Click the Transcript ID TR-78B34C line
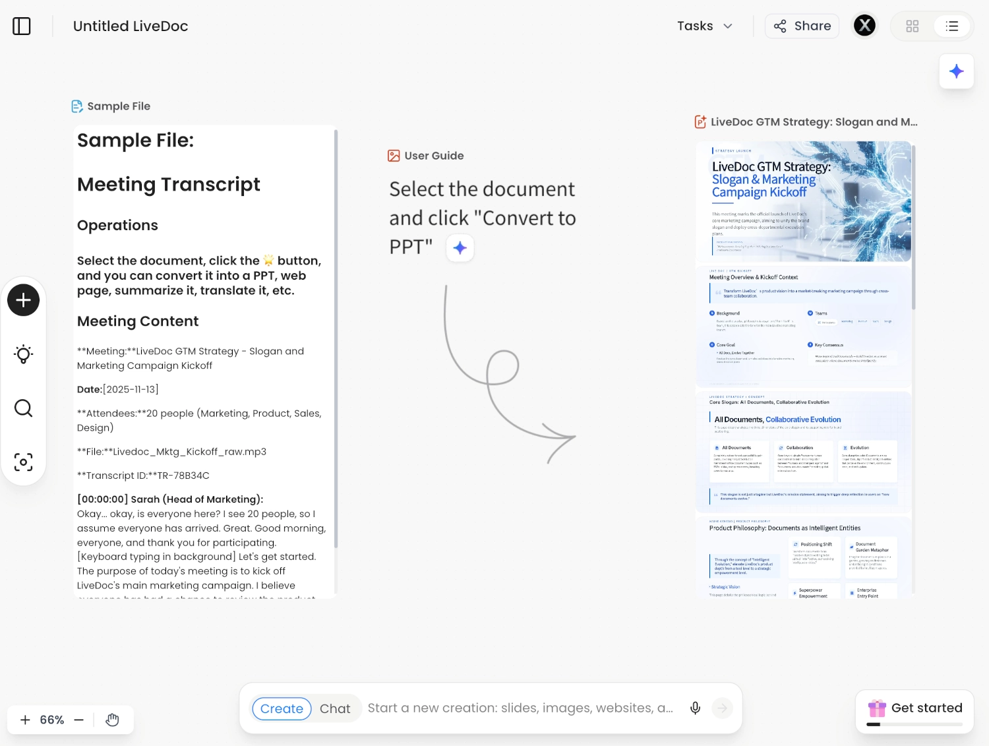This screenshot has width=989, height=746. coord(143,476)
